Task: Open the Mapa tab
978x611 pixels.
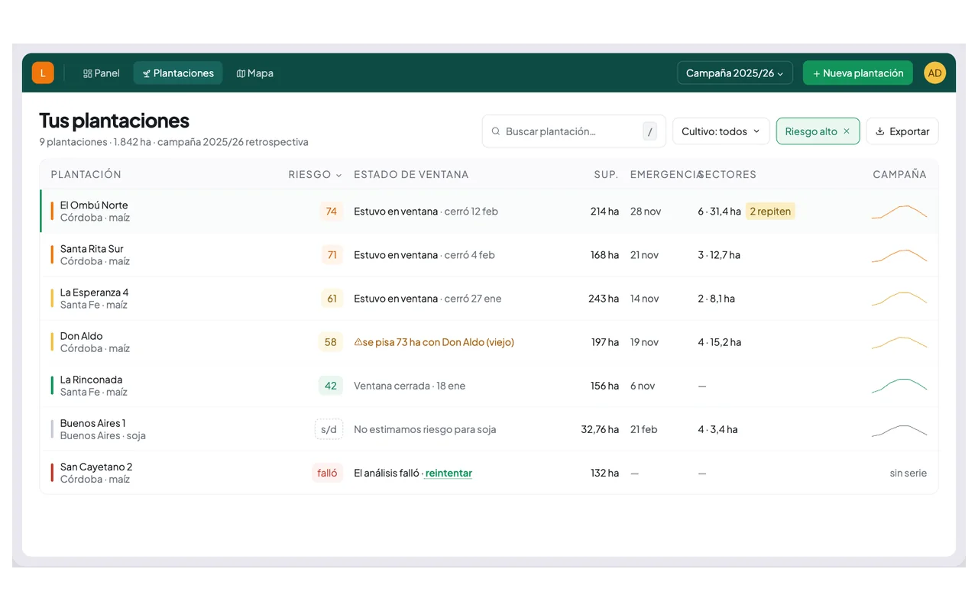Action: (255, 73)
